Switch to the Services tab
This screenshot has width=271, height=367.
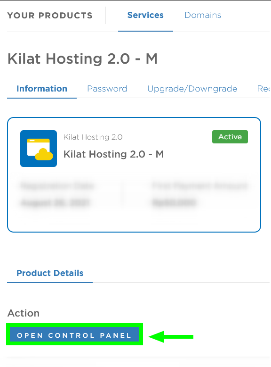145,16
